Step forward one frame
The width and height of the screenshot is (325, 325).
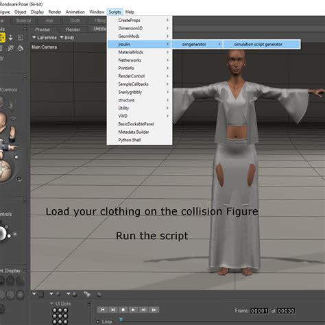click(x=154, y=310)
